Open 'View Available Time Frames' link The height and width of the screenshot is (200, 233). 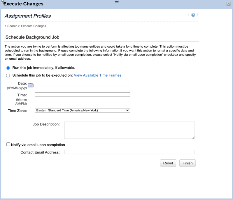97,75
